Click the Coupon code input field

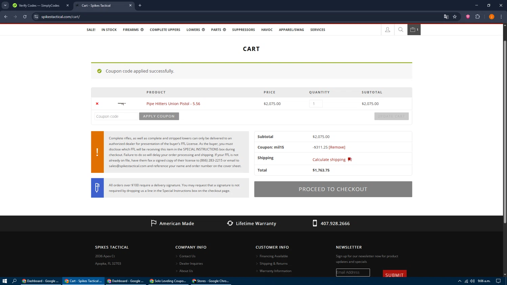coord(116,116)
